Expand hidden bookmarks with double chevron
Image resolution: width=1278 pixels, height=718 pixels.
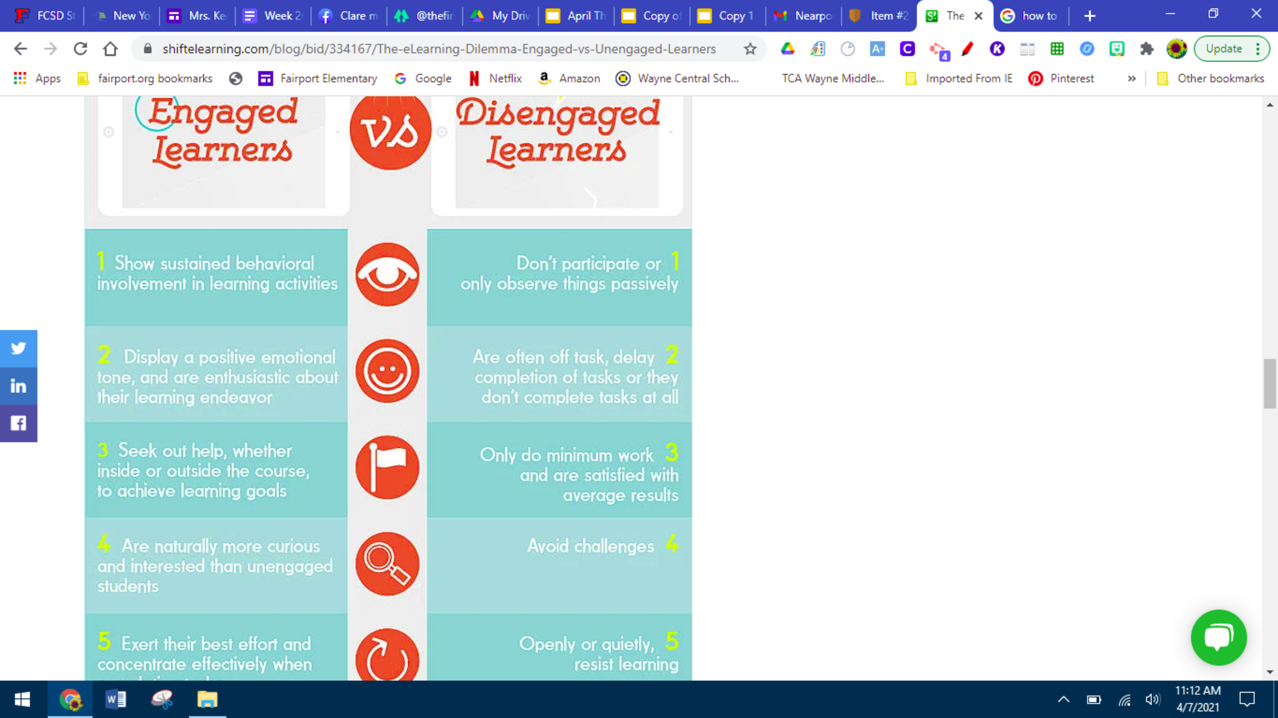click(x=1131, y=79)
